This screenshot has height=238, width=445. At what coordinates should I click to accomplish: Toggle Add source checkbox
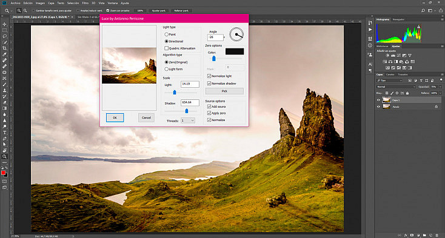click(209, 107)
